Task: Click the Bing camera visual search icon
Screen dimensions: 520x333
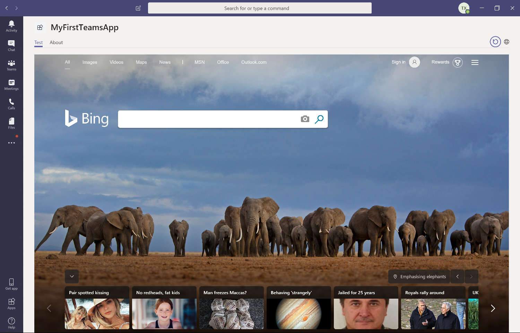Action: 305,119
